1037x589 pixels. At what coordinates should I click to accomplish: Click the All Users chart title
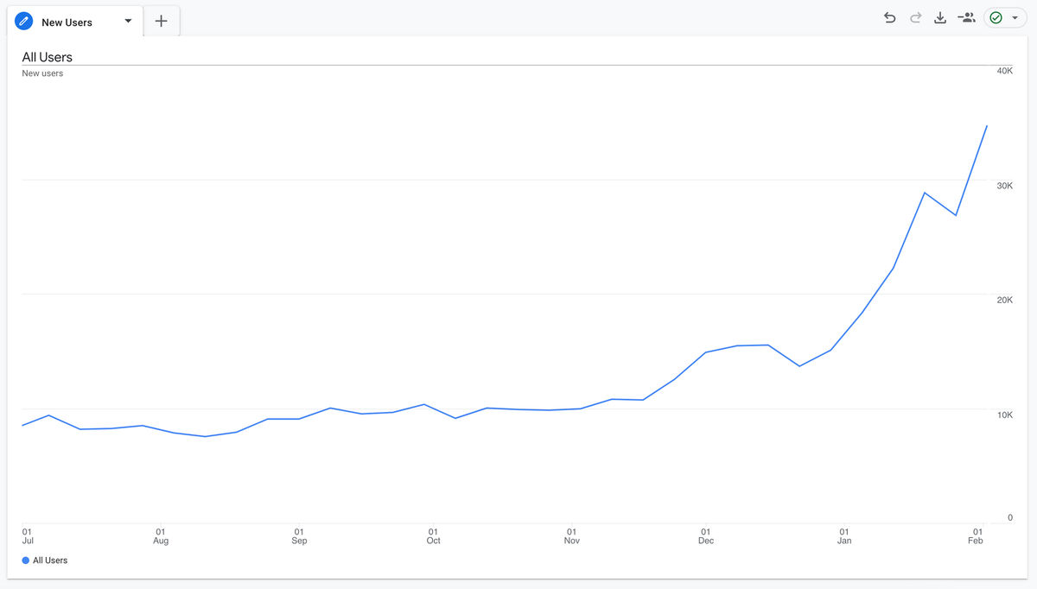point(48,57)
